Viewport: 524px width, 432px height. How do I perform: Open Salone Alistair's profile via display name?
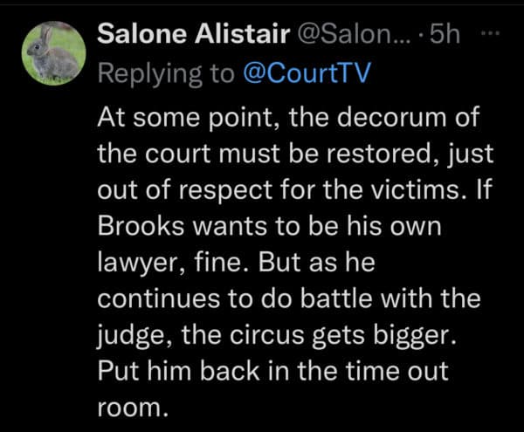[193, 34]
